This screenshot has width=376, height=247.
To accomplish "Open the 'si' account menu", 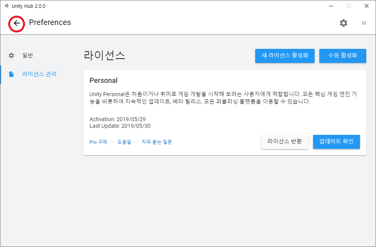I will (364, 23).
